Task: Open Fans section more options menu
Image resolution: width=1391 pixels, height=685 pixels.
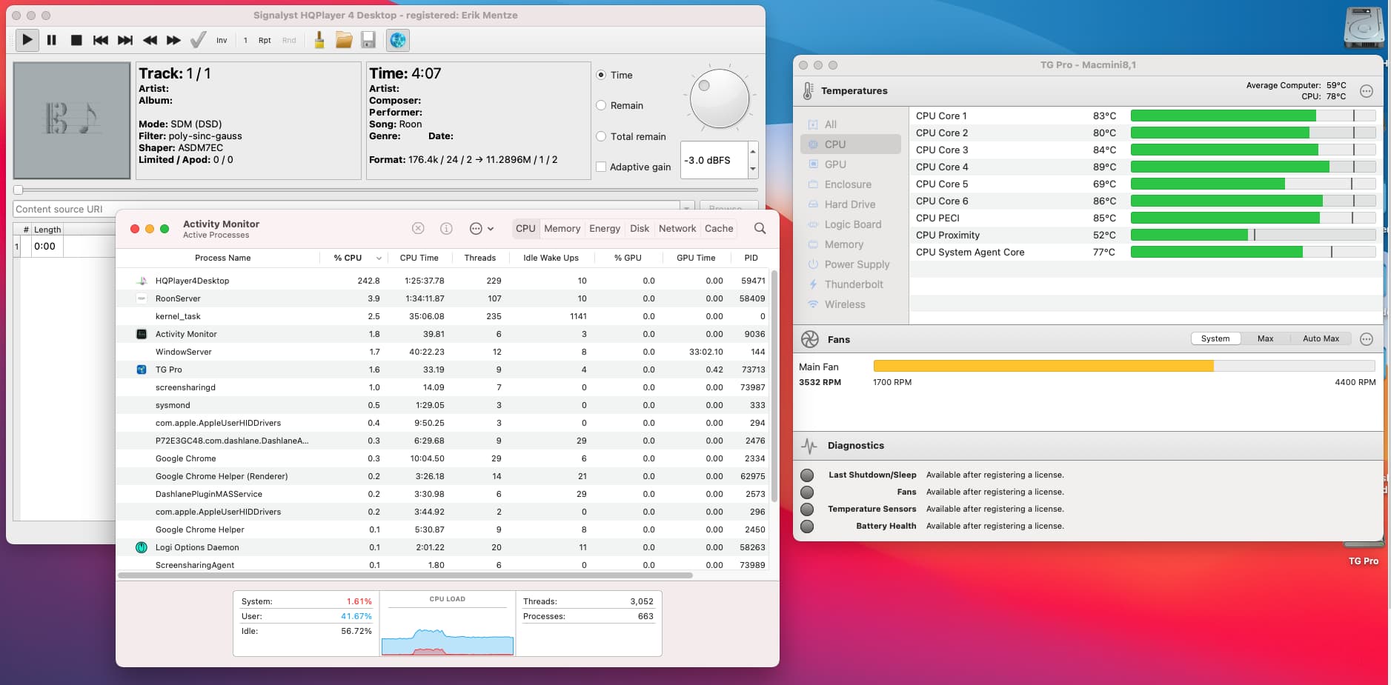Action: pos(1367,339)
